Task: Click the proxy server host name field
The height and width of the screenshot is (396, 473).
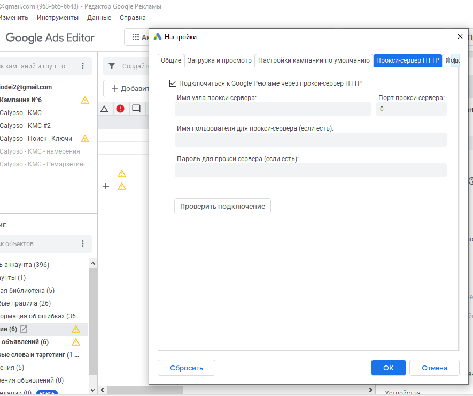Action: coord(273,109)
